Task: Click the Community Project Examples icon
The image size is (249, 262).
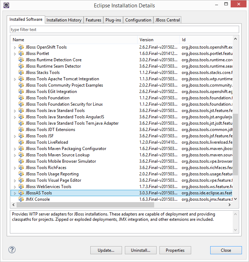Action: pos(21,85)
